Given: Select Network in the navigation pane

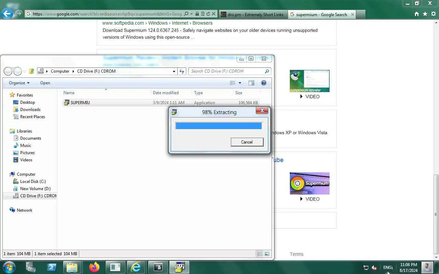Looking at the screenshot, I should [x=24, y=210].
